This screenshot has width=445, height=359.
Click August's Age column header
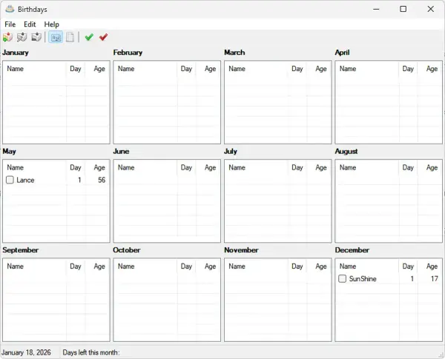(430, 168)
